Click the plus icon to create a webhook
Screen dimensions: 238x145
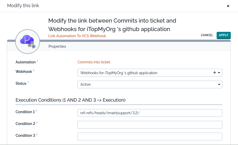coord(214,73)
